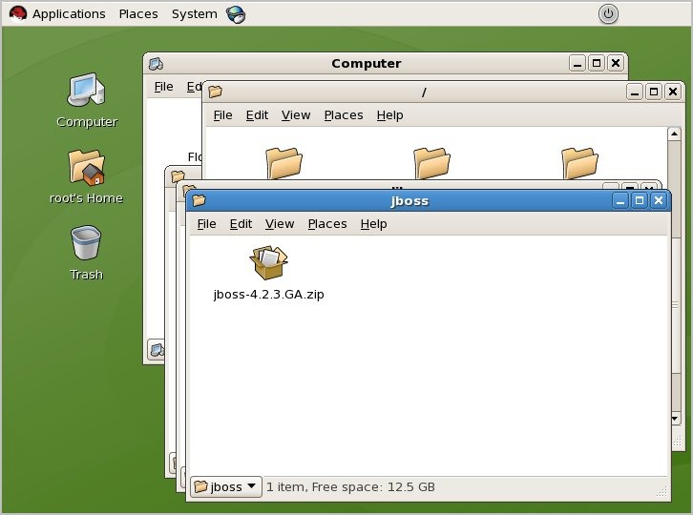Open the Places panel menu
The height and width of the screenshot is (515, 693).
coord(138,13)
